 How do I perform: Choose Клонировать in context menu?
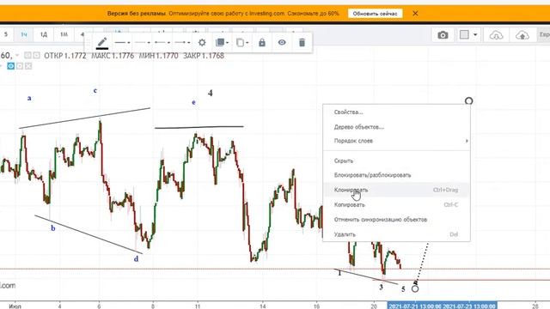click(x=396, y=190)
